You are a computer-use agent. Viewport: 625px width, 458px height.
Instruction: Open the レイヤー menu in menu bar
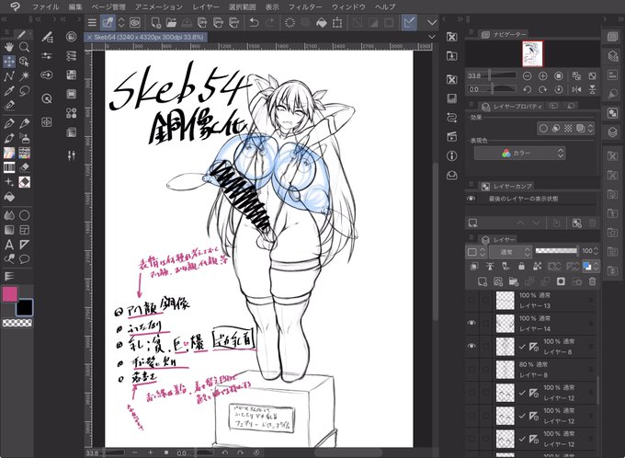click(206, 6)
